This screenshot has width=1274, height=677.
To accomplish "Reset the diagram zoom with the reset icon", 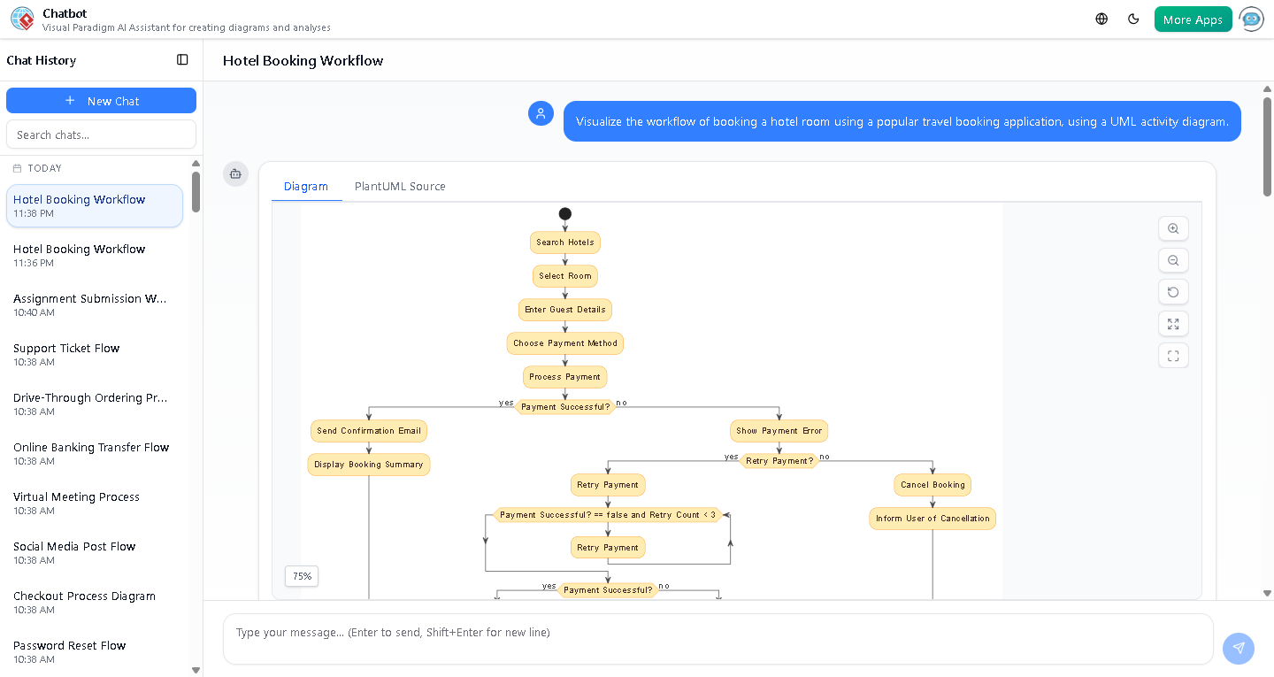I will point(1173,292).
